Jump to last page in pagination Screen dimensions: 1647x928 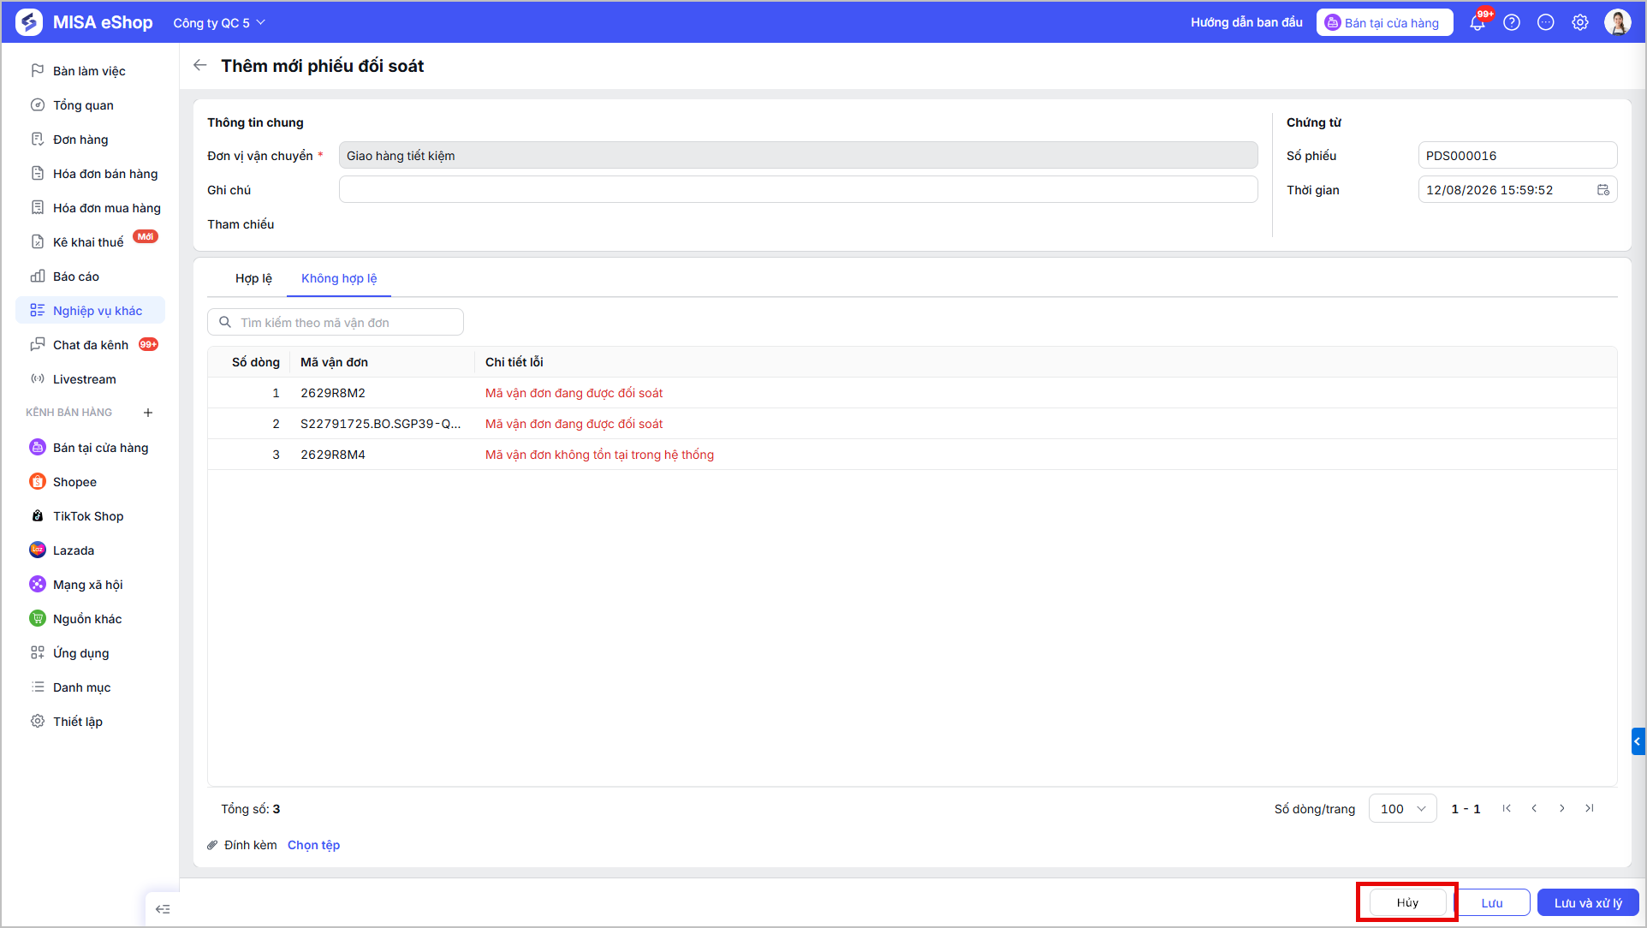[x=1590, y=808]
